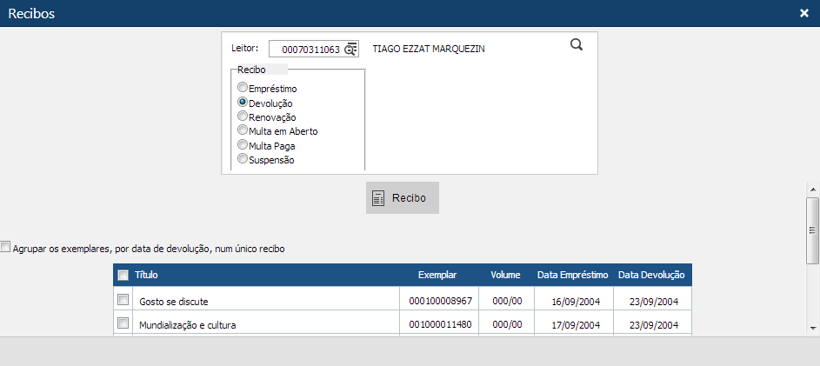The height and width of the screenshot is (366, 820).
Task: Choose Multa em Aberto receipt type
Action: click(x=243, y=130)
